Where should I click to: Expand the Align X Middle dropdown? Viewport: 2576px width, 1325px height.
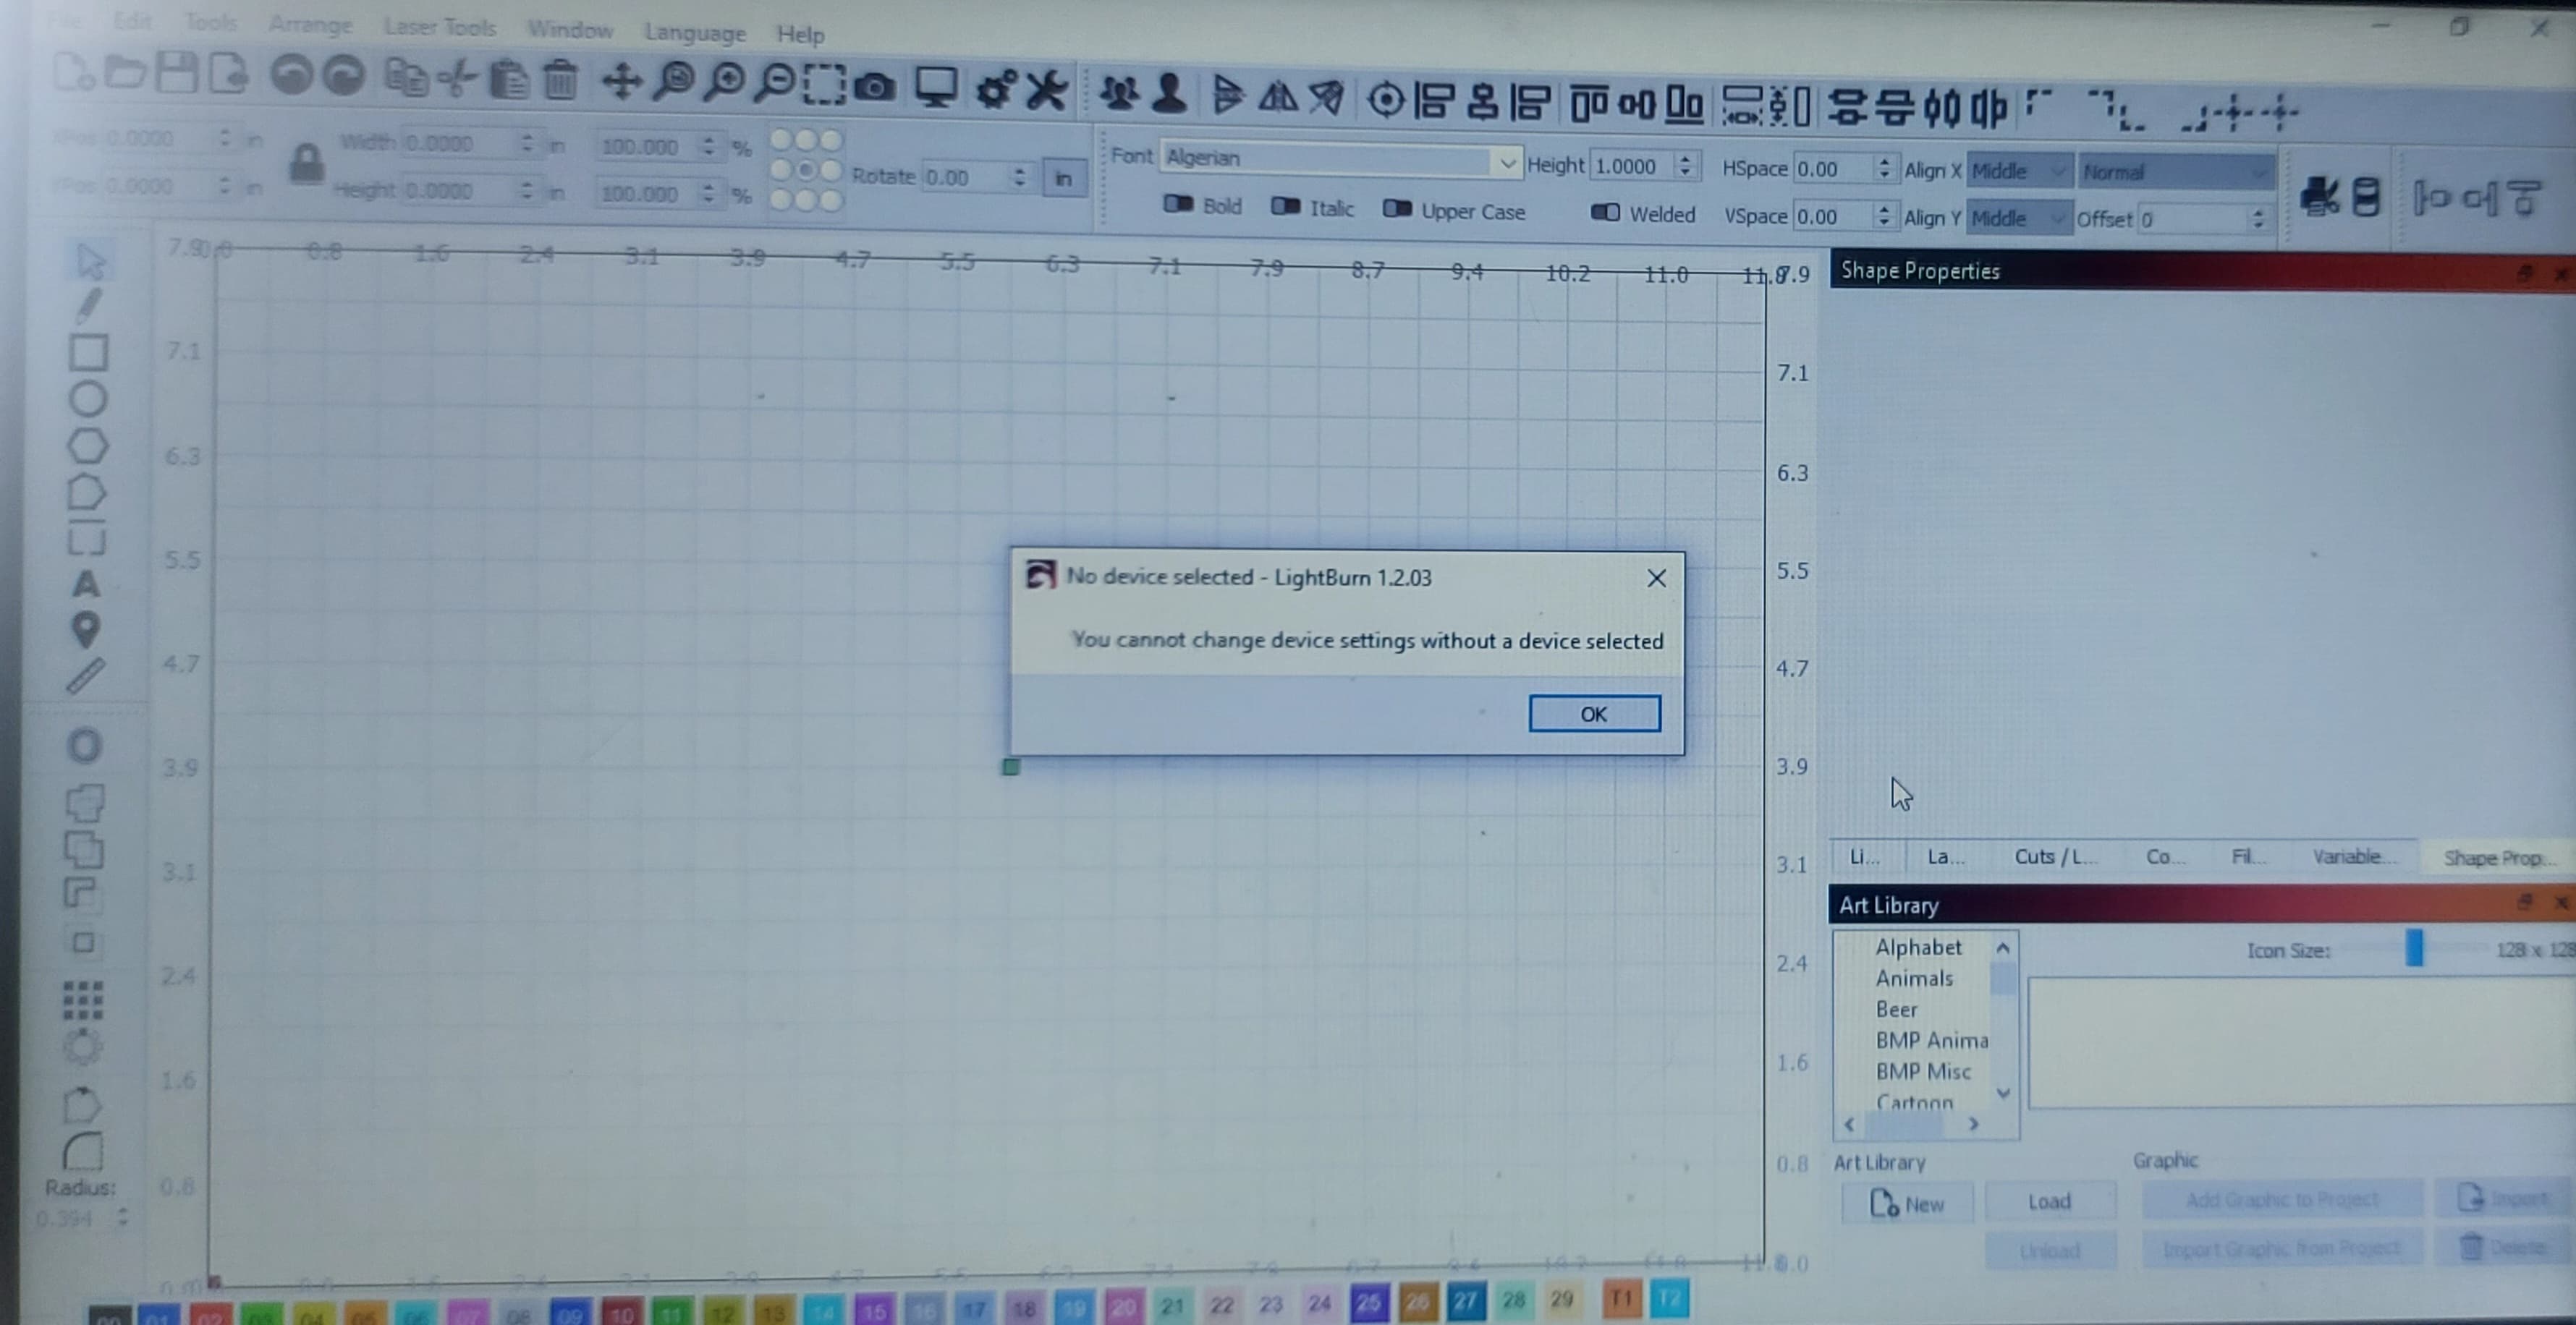click(x=2019, y=171)
